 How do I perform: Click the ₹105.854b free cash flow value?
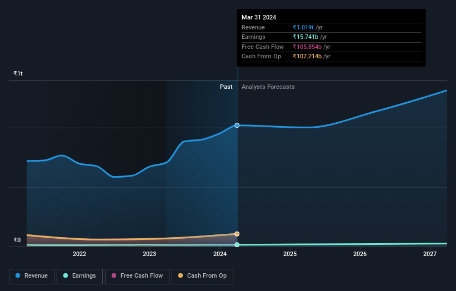307,47
